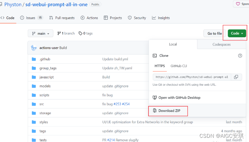Click the copy clone URL icon

tap(236, 77)
